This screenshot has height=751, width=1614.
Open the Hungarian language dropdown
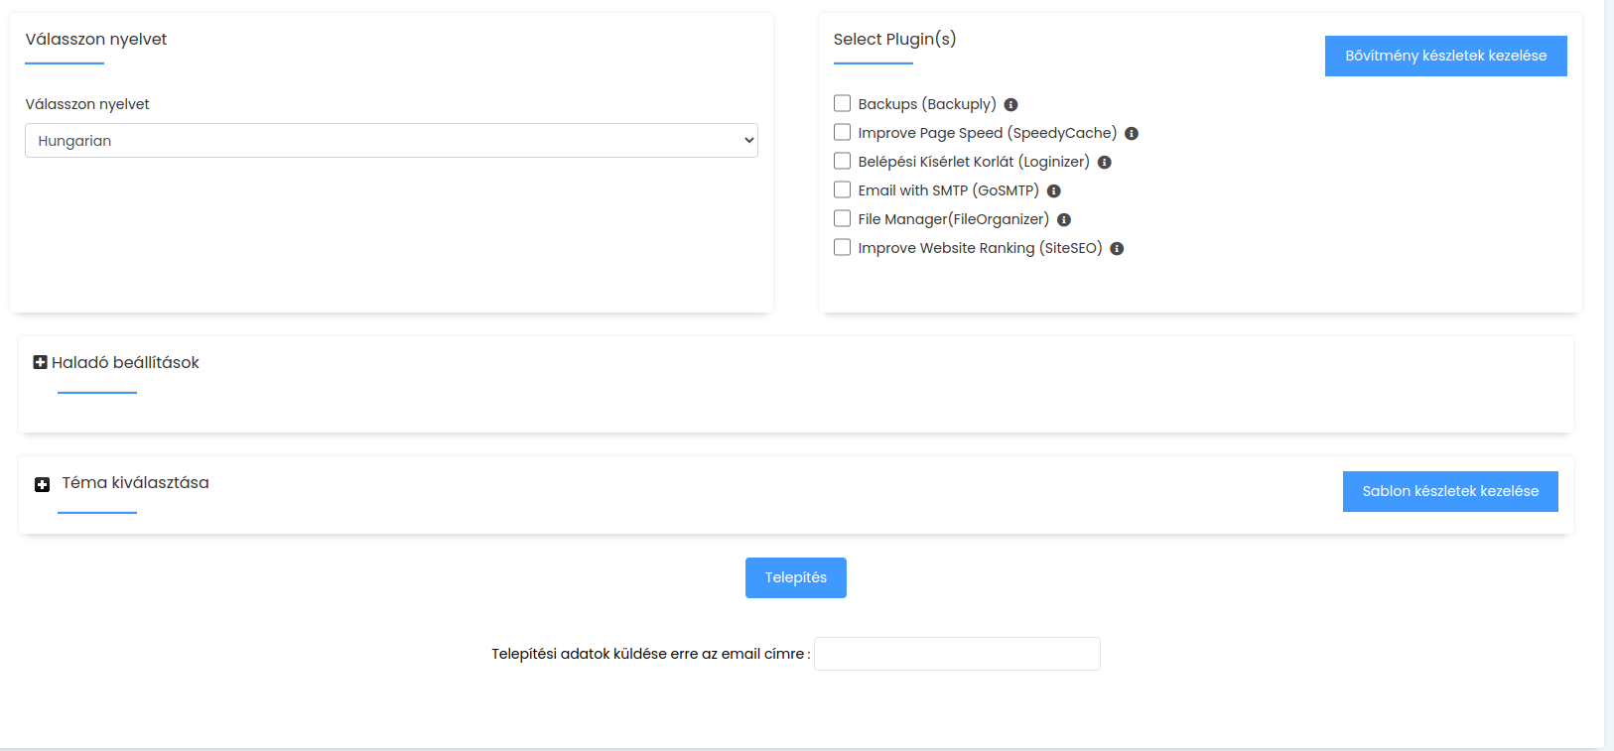391,141
